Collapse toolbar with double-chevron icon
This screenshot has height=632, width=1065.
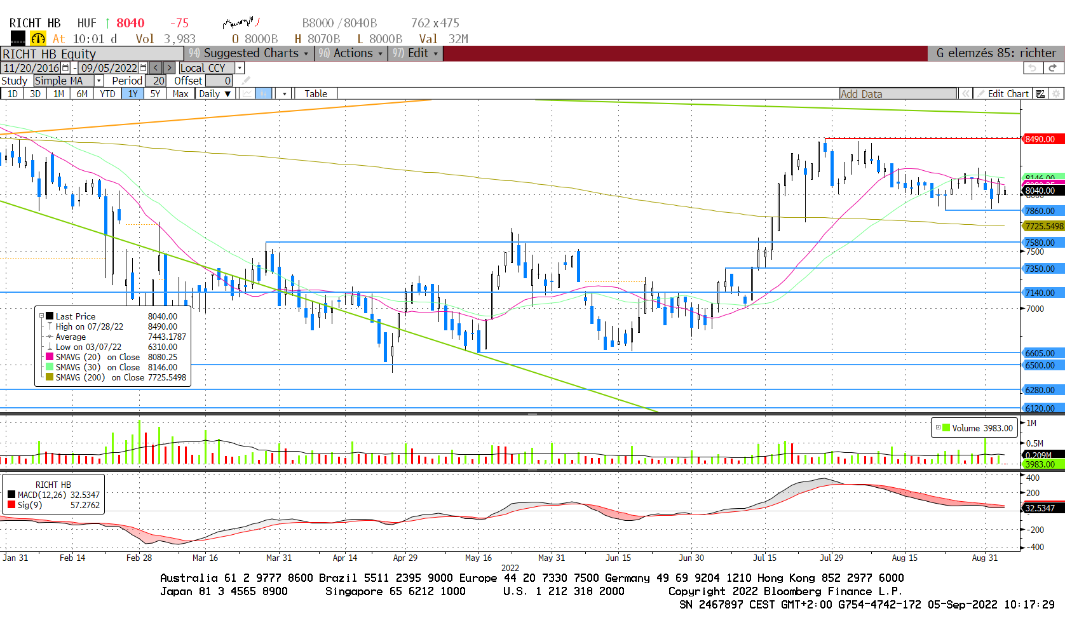(x=966, y=93)
